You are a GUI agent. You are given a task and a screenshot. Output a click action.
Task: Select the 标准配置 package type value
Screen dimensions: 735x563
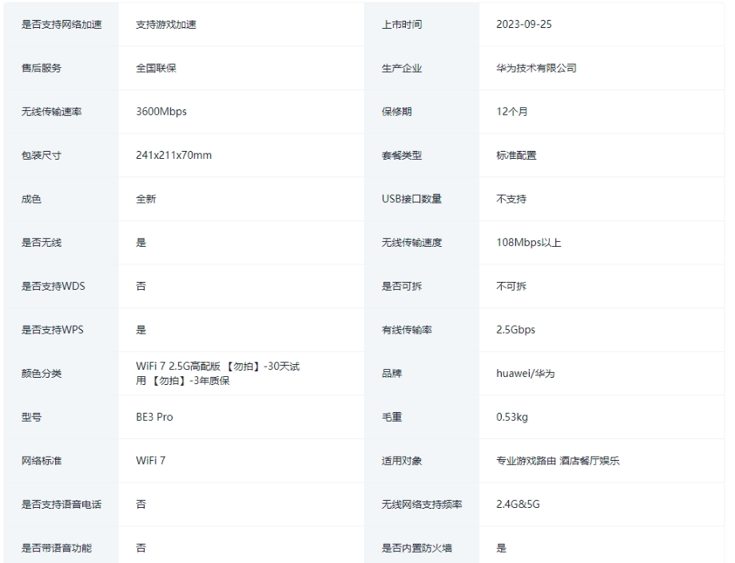(x=516, y=156)
